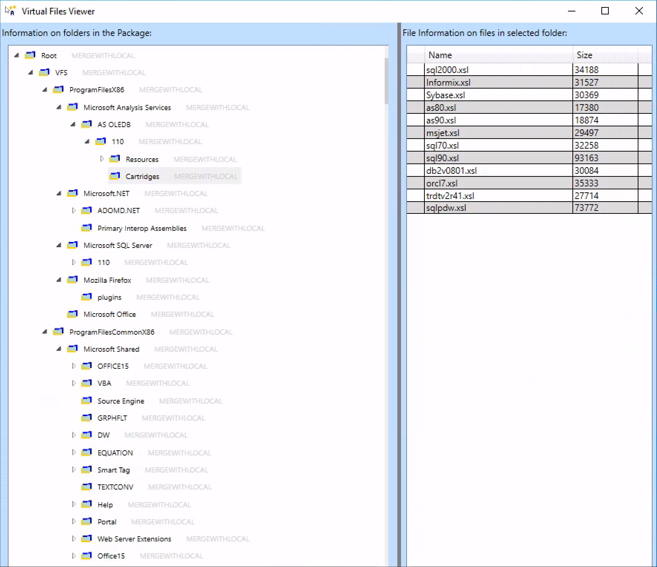Click the EQUATION folder icon

point(86,452)
